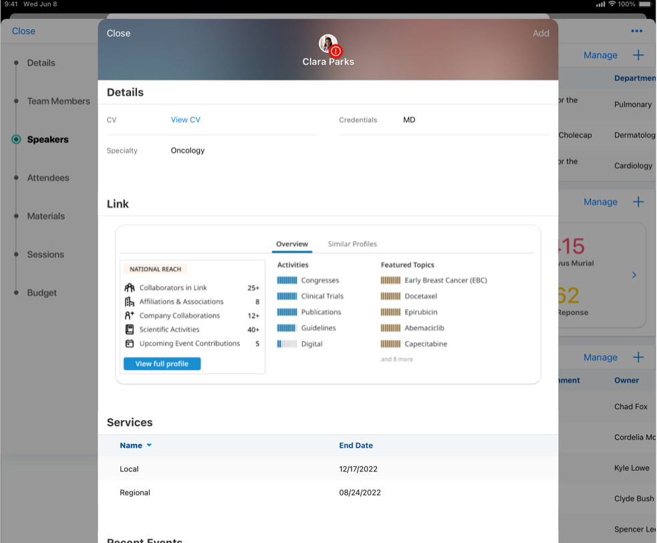Open the View CV link
The height and width of the screenshot is (543, 657).
point(185,120)
